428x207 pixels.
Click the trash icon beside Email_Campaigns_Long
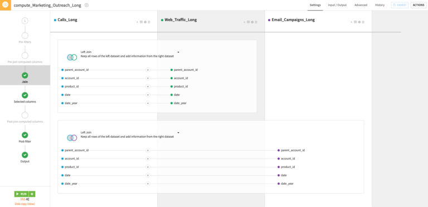coord(363,22)
